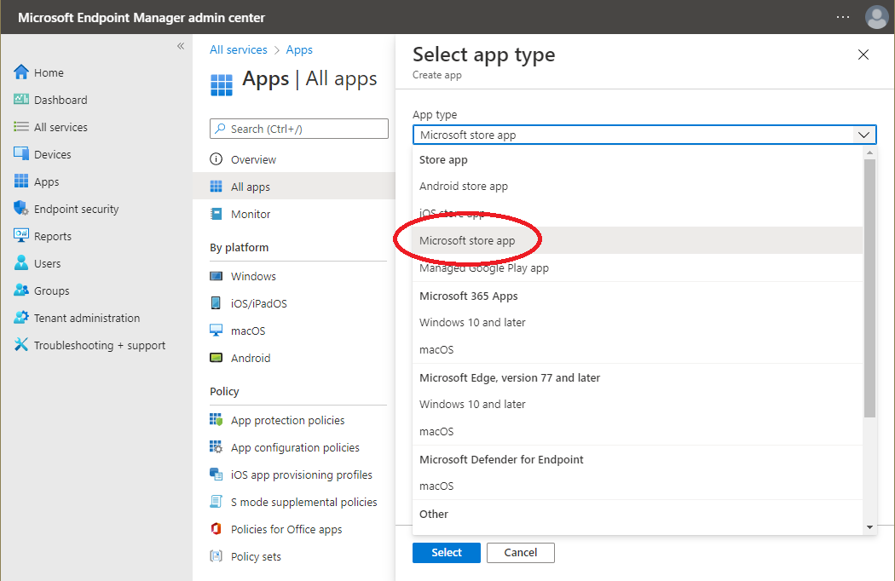The height and width of the screenshot is (581, 895).
Task: Click the scroll down arrow of dropdown list
Action: coord(870,527)
